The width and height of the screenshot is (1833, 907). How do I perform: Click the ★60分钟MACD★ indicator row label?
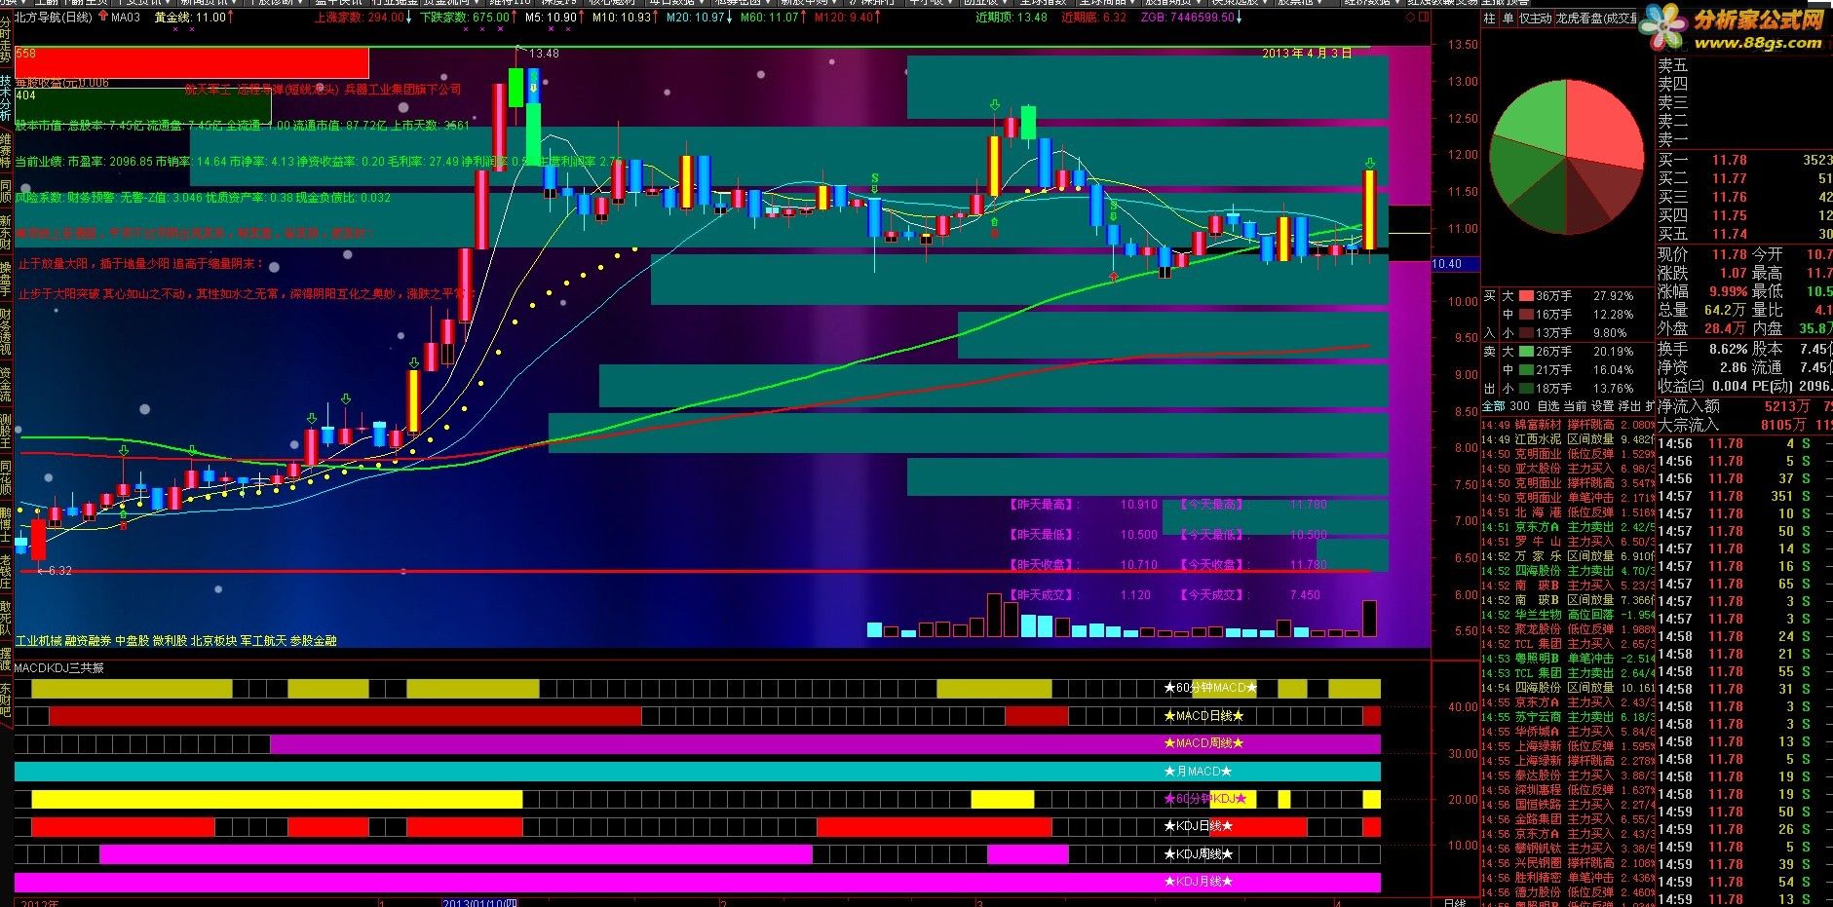[1210, 688]
